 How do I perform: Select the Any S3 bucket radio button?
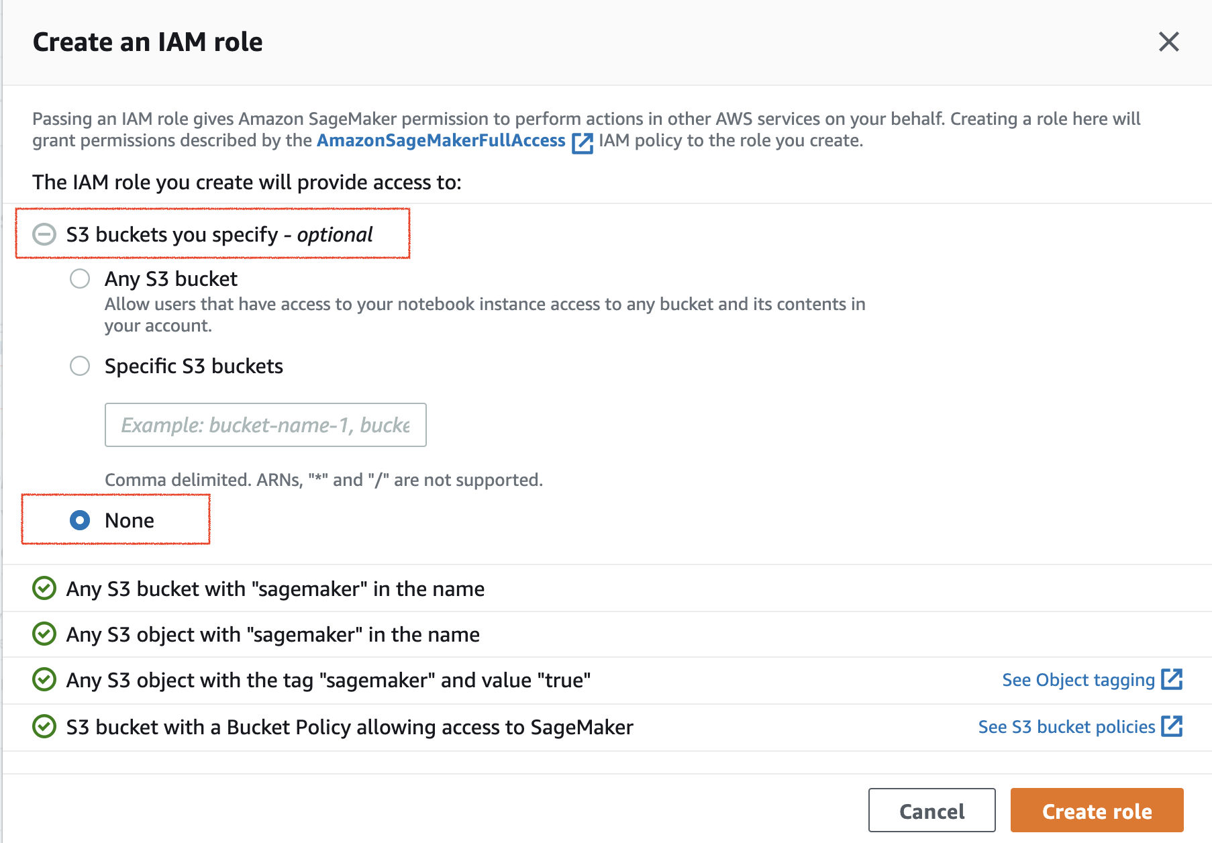[x=80, y=279]
